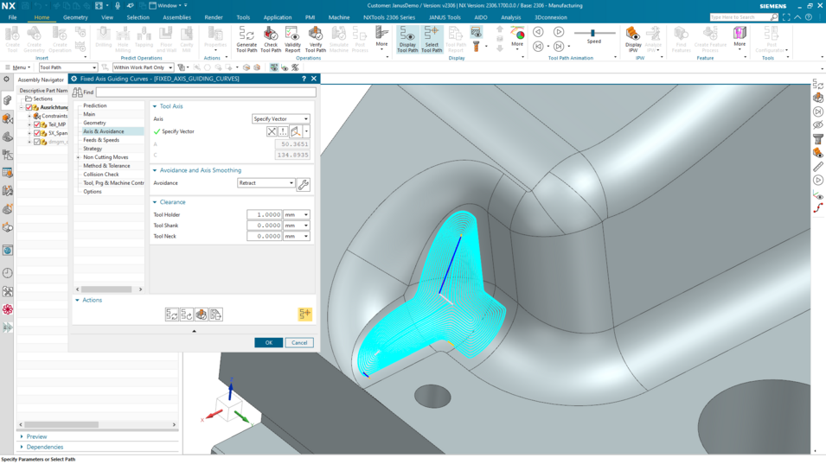Toggle Ausrichtung checkbox in navigator
826x464 pixels.
click(x=29, y=107)
